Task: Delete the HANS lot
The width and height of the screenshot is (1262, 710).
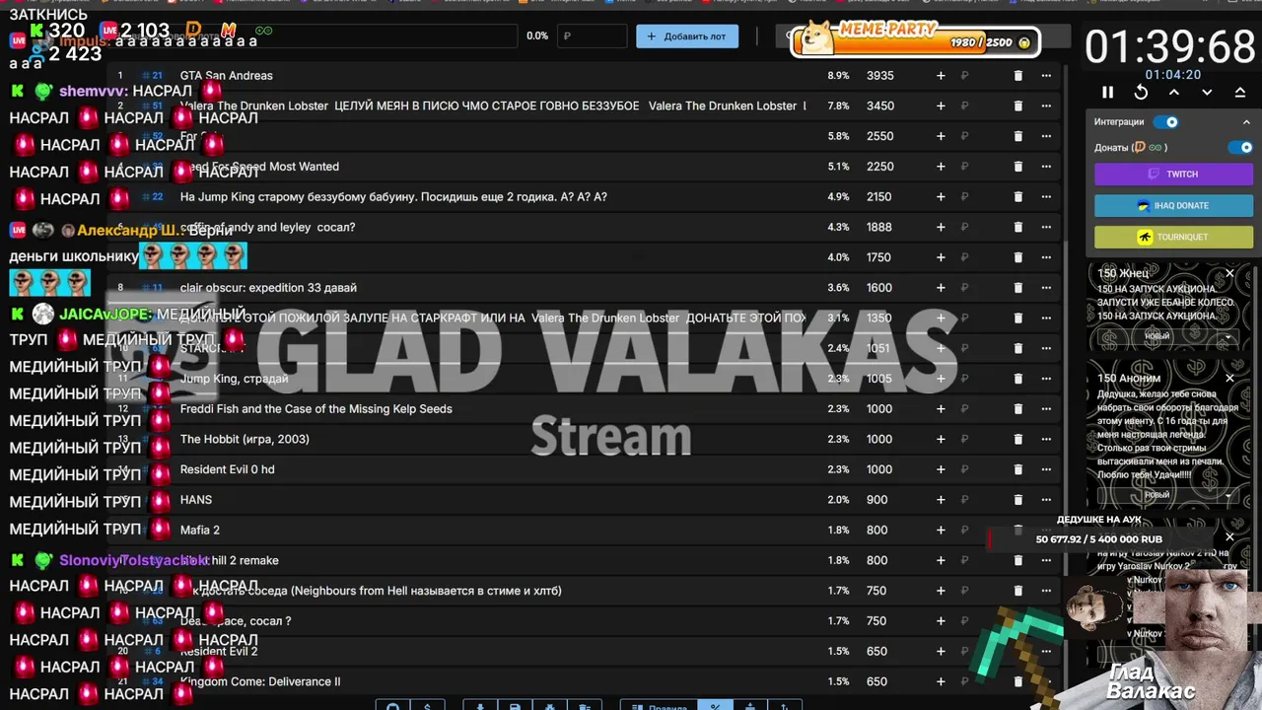Action: 1018,500
